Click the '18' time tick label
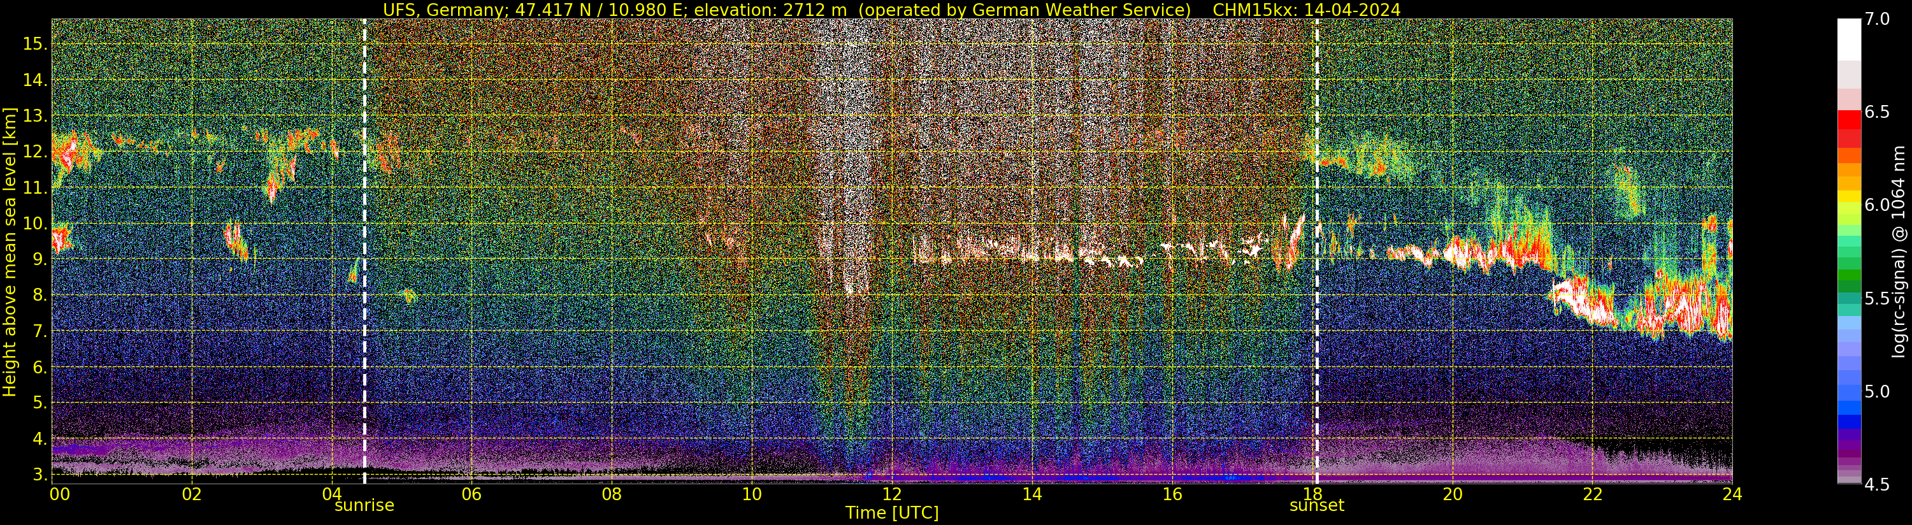The width and height of the screenshot is (1912, 525). 1312,494
